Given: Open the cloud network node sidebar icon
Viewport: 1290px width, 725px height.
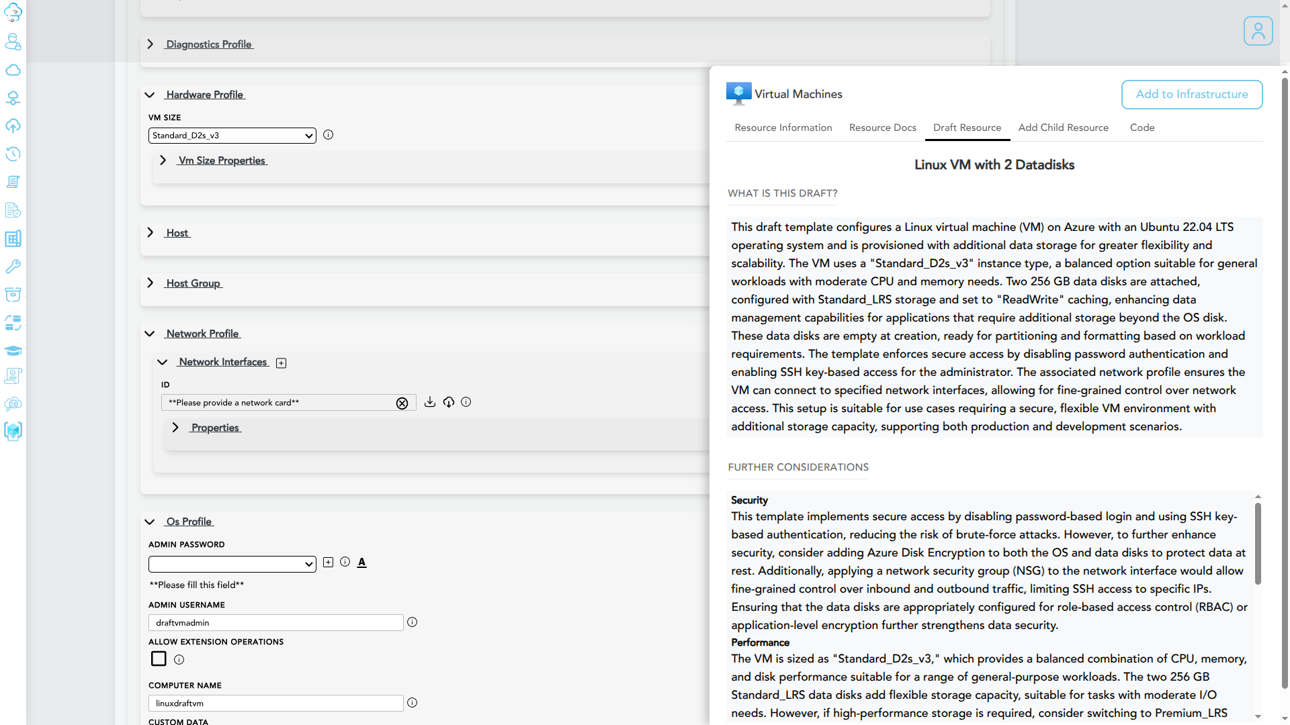Looking at the screenshot, I should coord(13,98).
